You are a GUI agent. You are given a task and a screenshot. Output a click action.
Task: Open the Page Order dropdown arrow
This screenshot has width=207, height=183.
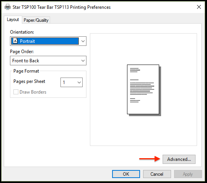[83, 61]
